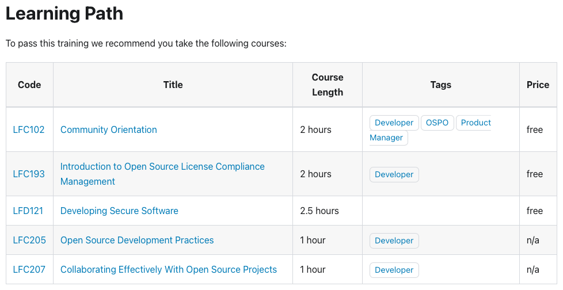Open Open Source Development Practices course
Viewport: 563px width, 290px height.
(x=137, y=240)
